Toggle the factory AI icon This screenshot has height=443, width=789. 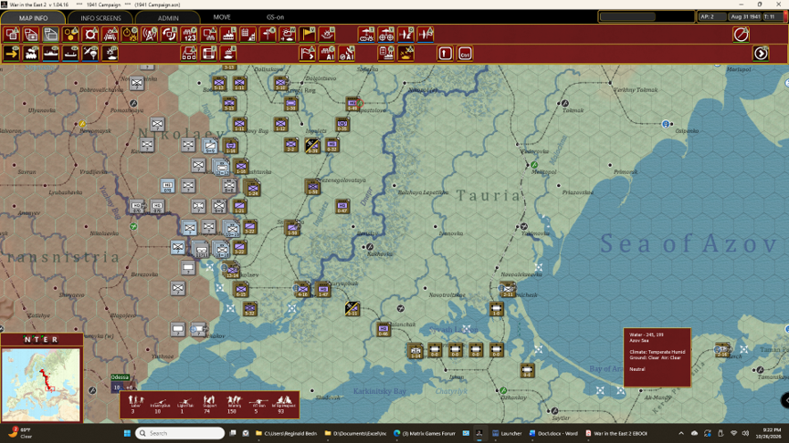[327, 53]
